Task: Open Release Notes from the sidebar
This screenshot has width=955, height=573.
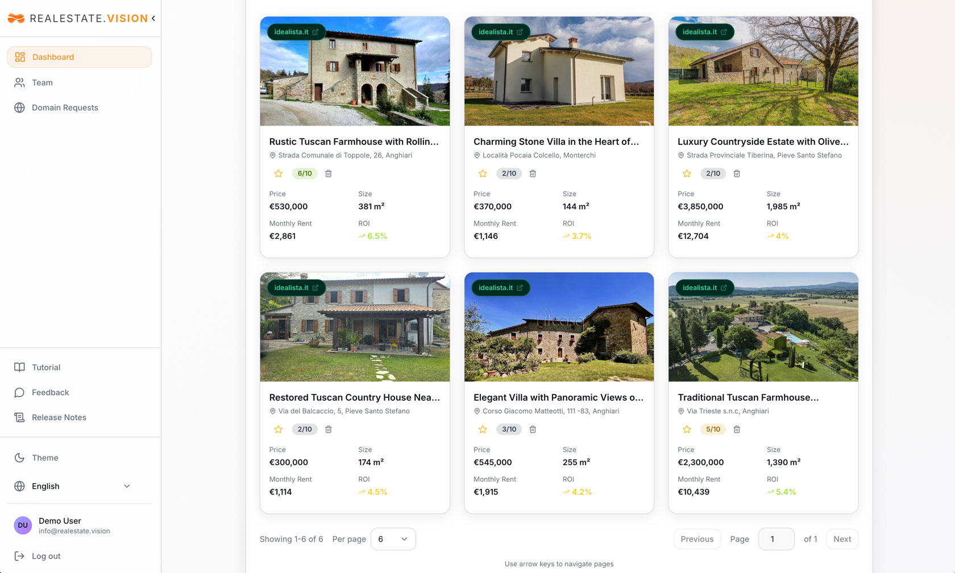Action: click(59, 417)
